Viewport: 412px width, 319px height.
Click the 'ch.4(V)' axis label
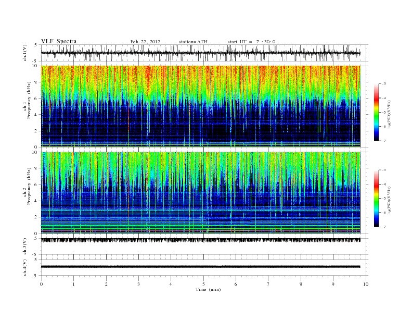(25, 267)
